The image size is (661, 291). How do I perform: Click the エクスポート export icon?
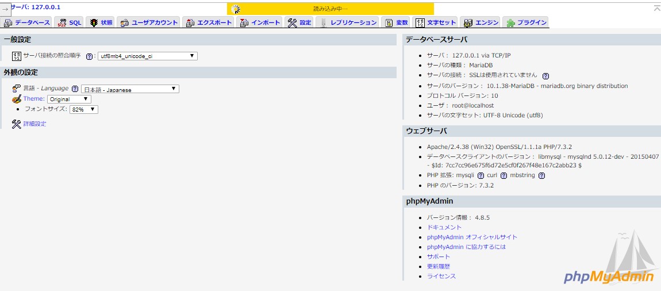point(190,23)
